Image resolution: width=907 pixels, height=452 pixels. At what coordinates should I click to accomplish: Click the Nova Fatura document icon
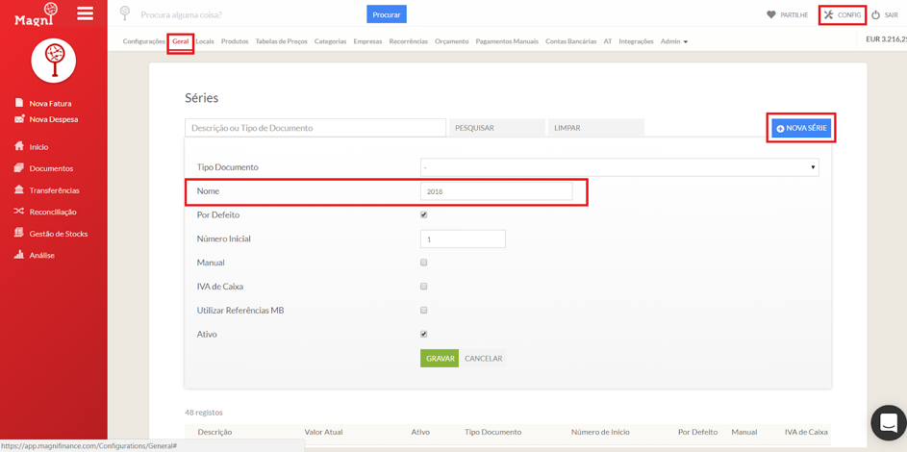(x=18, y=103)
